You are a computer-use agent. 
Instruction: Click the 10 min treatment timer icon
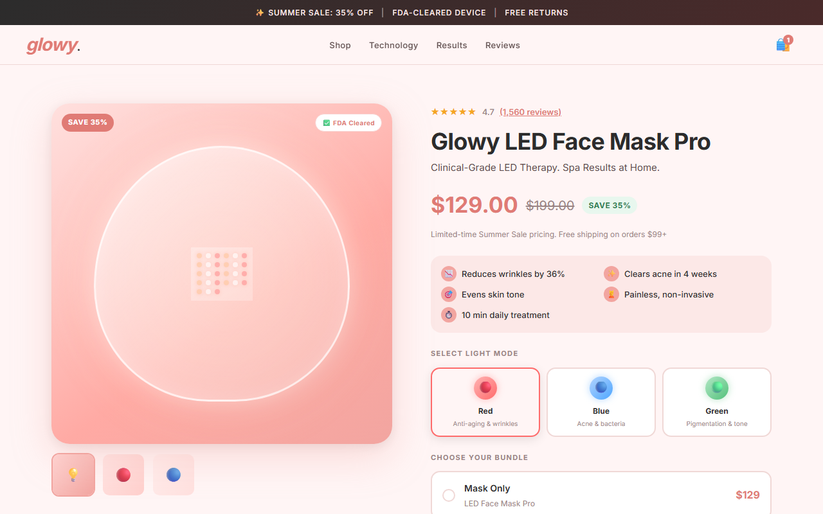pyautogui.click(x=448, y=315)
